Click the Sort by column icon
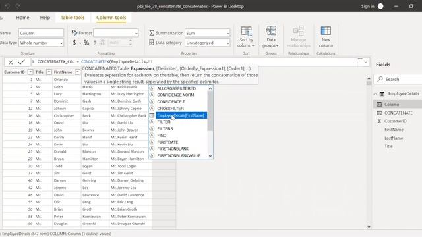 [246, 31]
